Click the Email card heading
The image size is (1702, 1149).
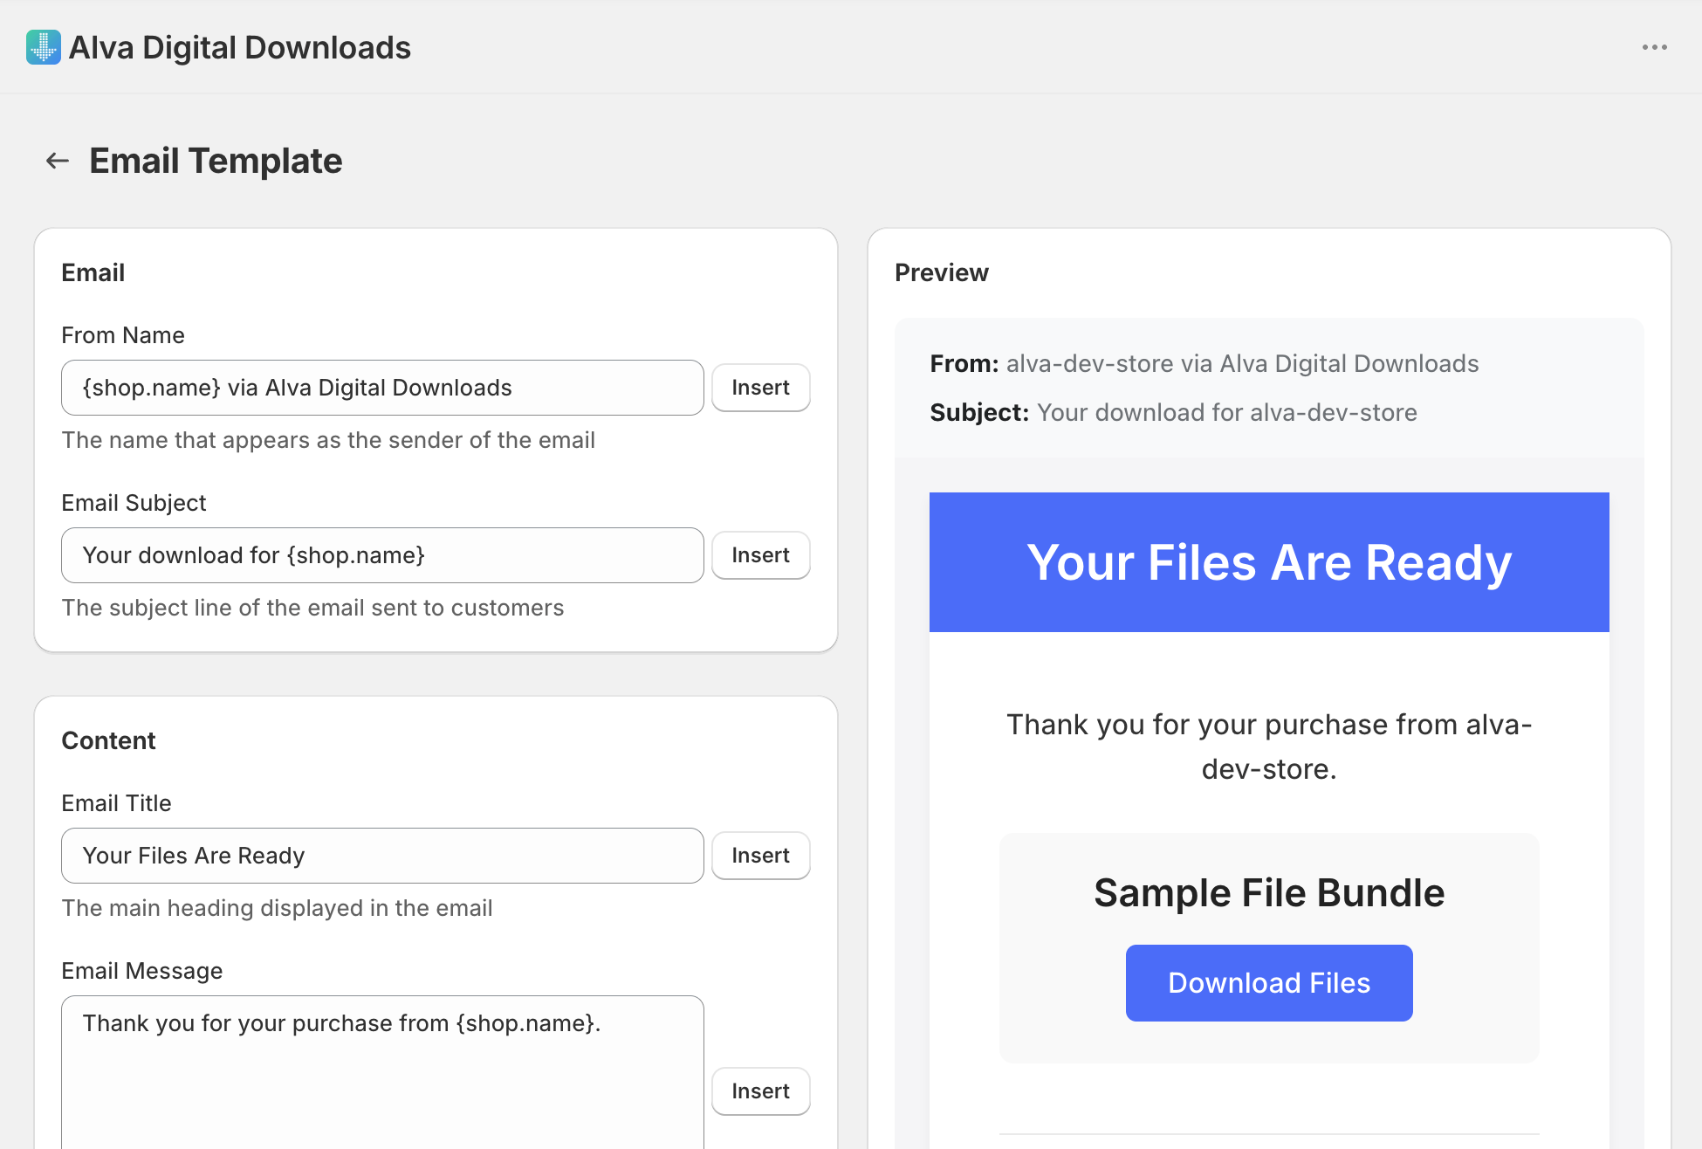click(93, 272)
